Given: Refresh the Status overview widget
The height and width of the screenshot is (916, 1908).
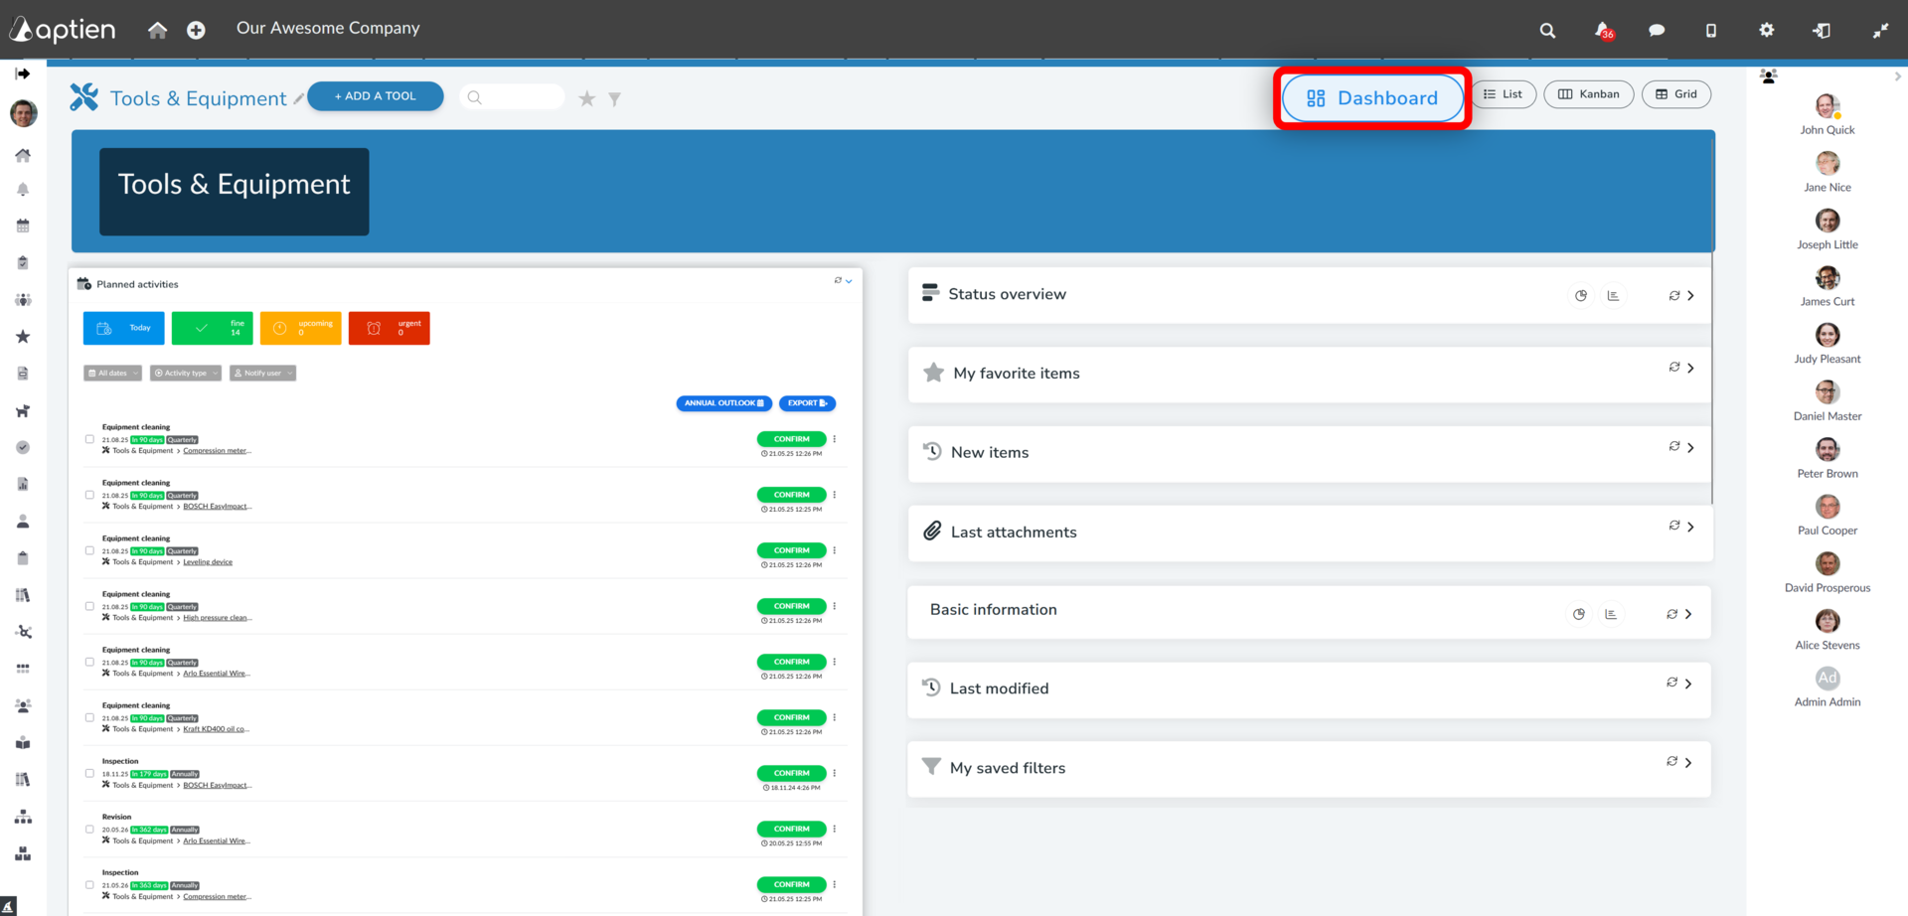Looking at the screenshot, I should (x=1674, y=296).
